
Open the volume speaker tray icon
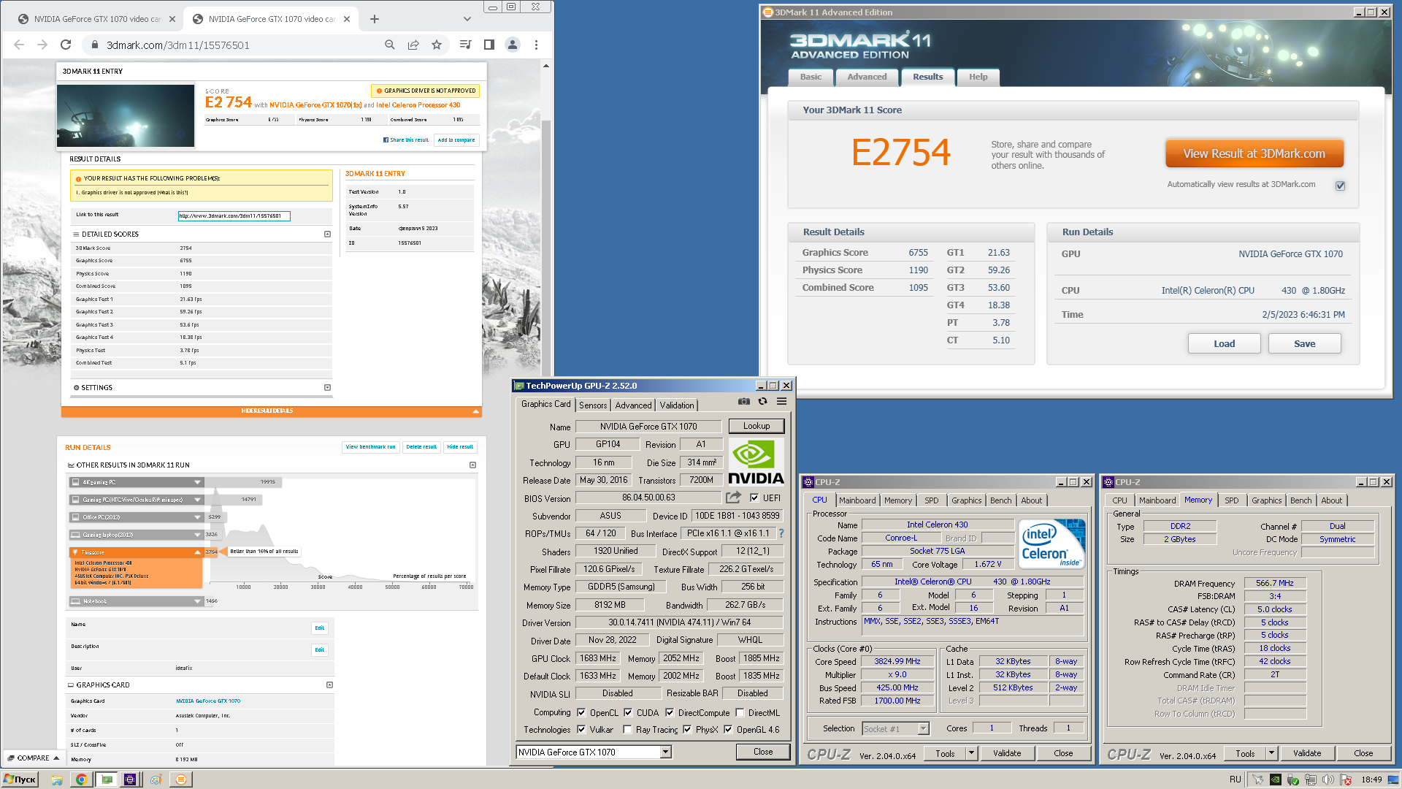click(x=1328, y=780)
